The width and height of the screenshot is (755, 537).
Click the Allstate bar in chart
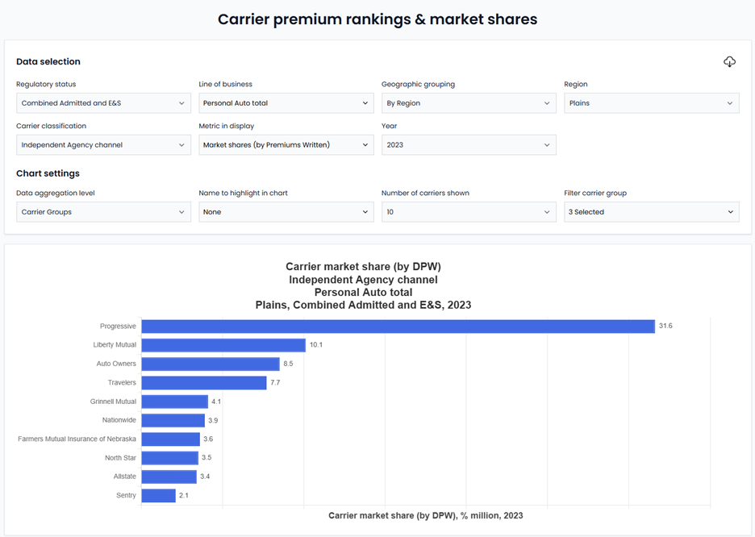[169, 477]
